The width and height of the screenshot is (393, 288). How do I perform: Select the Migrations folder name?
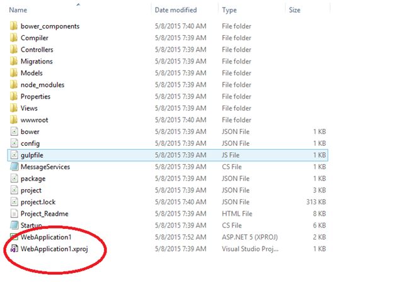[x=37, y=61]
